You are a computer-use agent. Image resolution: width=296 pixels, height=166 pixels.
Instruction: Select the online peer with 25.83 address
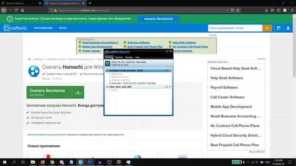click(134, 83)
